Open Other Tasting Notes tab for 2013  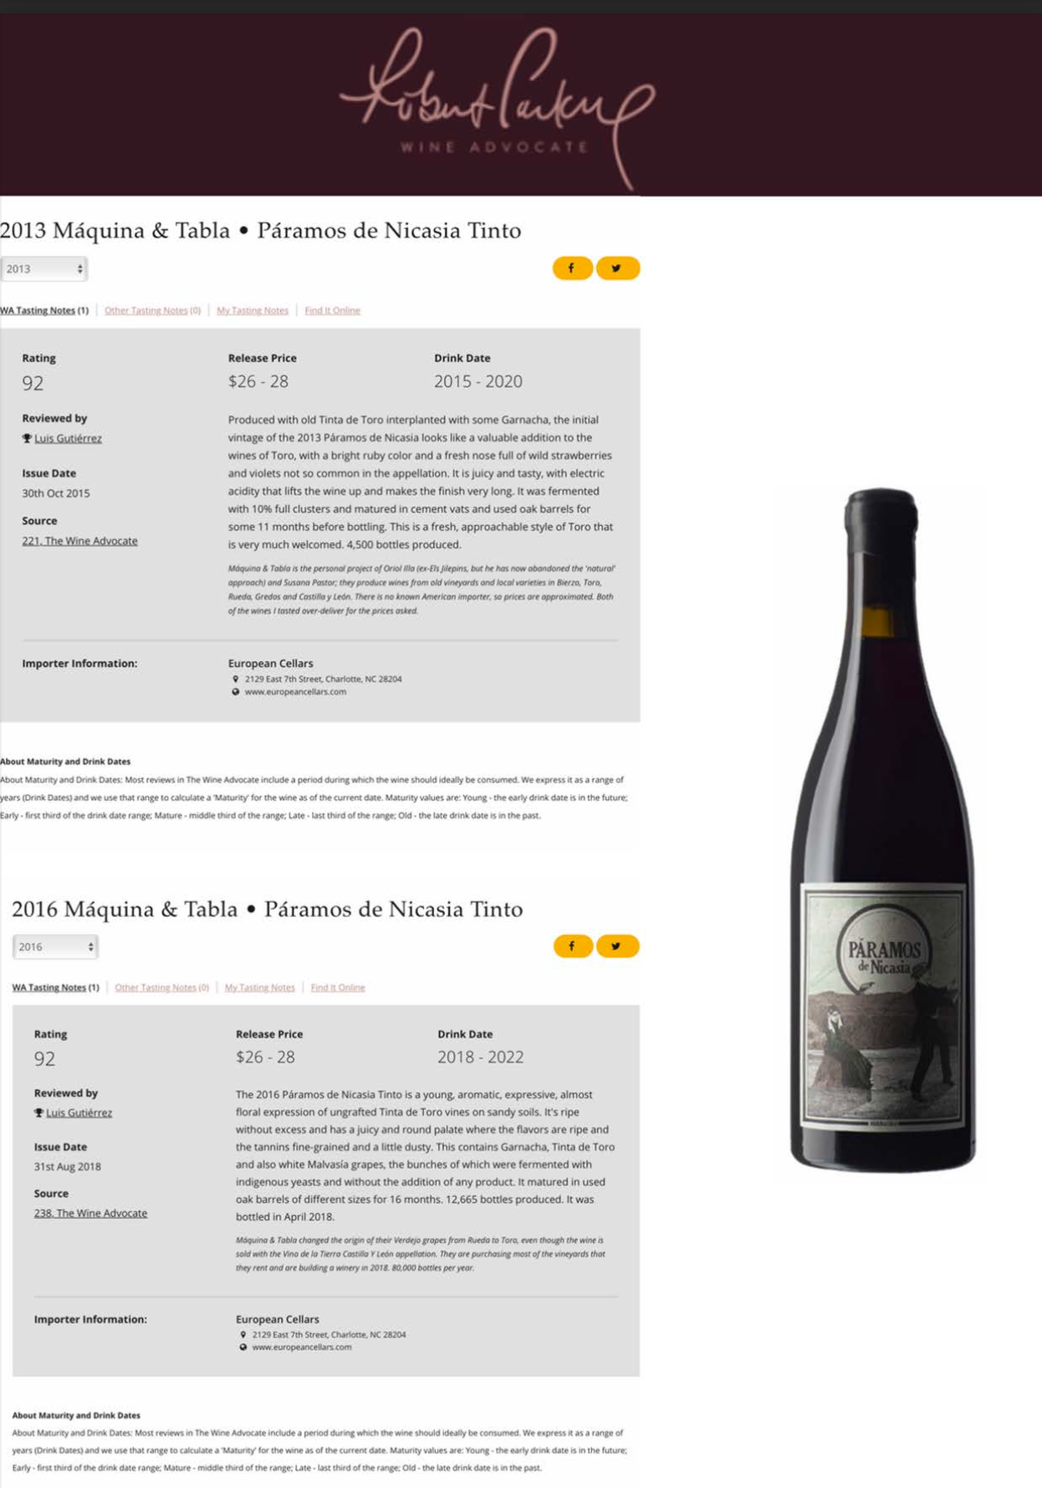click(x=152, y=310)
